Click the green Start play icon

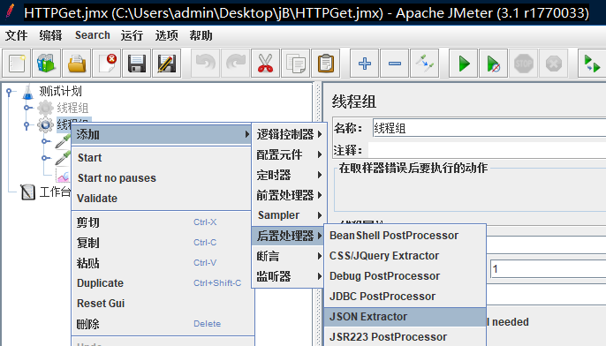(x=464, y=64)
